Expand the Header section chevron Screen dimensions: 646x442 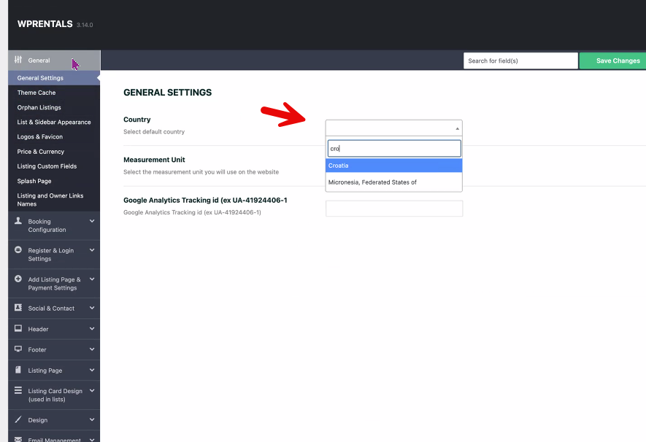pos(92,328)
